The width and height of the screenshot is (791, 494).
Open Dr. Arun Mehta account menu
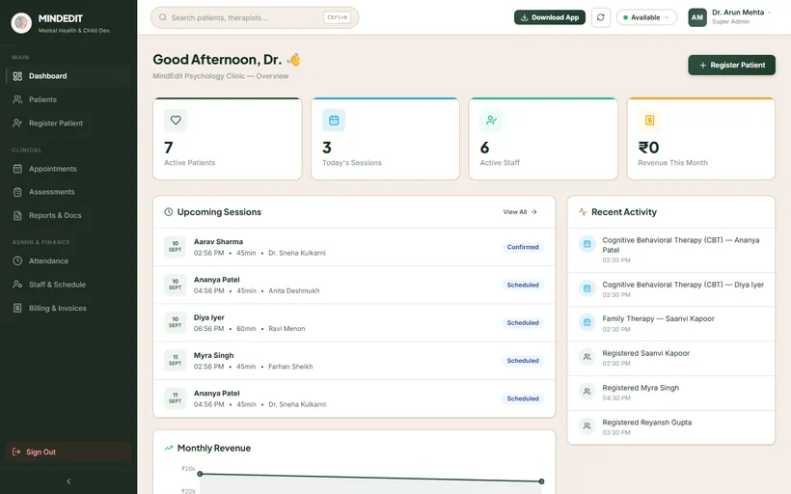(x=742, y=16)
